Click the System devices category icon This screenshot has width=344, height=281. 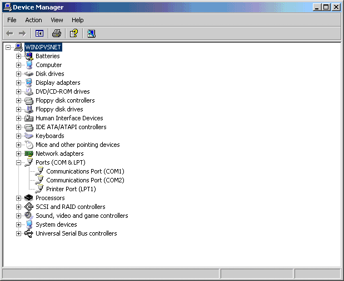(29, 224)
